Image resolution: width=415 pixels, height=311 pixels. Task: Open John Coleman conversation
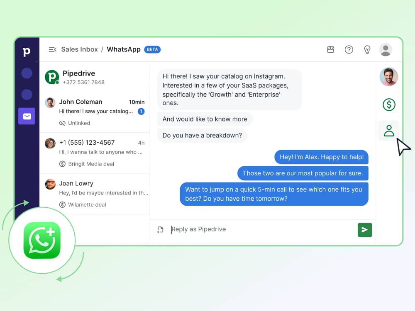[95, 112]
